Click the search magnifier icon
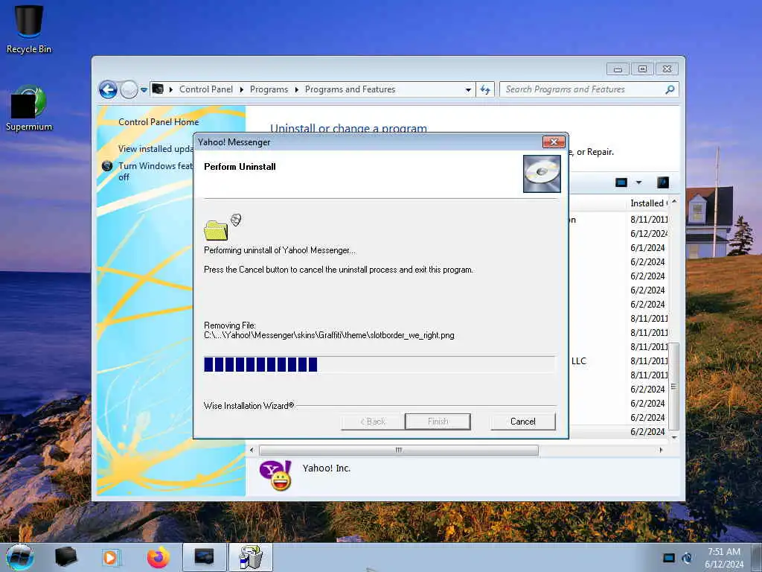 (670, 89)
